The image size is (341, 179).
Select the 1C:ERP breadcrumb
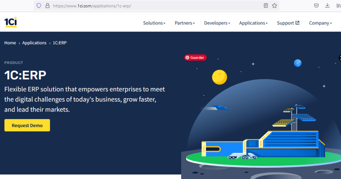[x=60, y=43]
